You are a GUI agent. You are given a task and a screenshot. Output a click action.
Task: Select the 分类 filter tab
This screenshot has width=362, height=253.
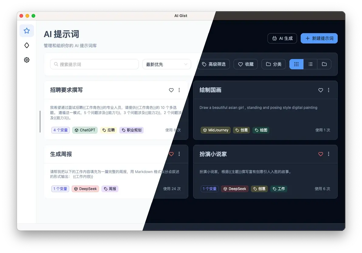[273, 64]
